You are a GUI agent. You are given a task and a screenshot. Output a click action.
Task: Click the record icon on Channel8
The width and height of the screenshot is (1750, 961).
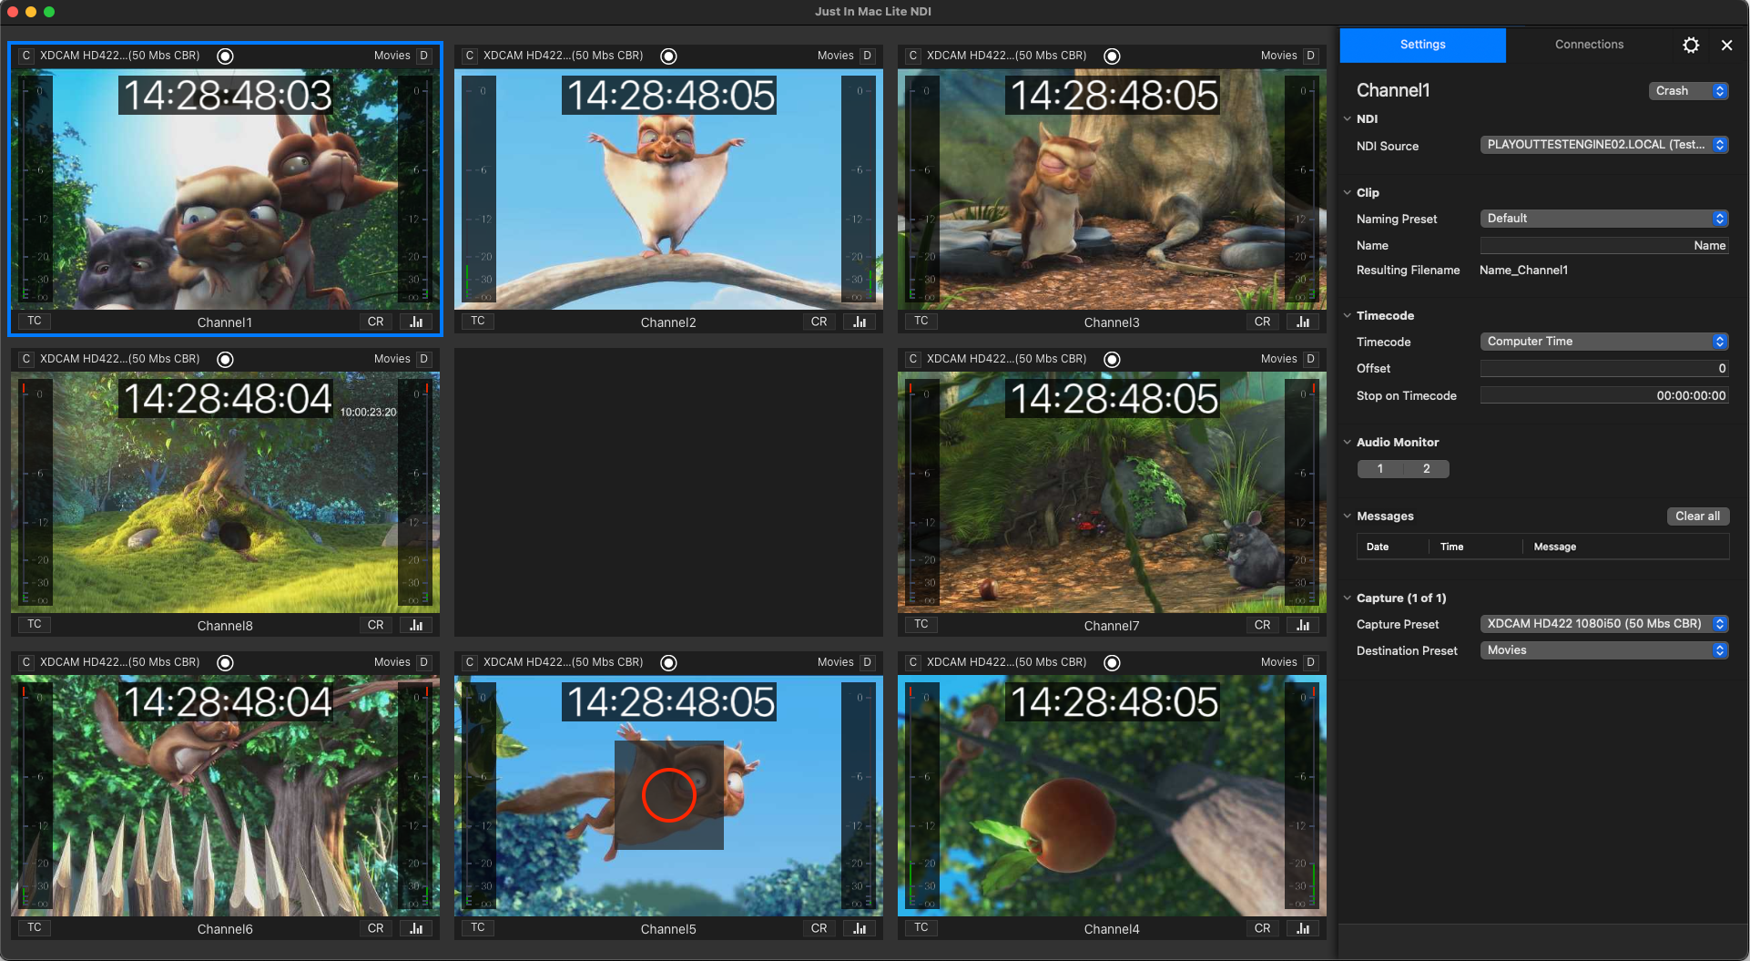[x=225, y=360]
